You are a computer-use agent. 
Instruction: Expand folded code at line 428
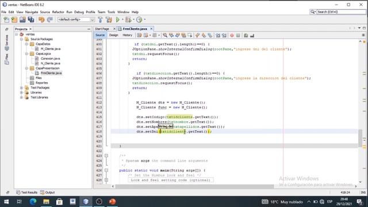106,180
